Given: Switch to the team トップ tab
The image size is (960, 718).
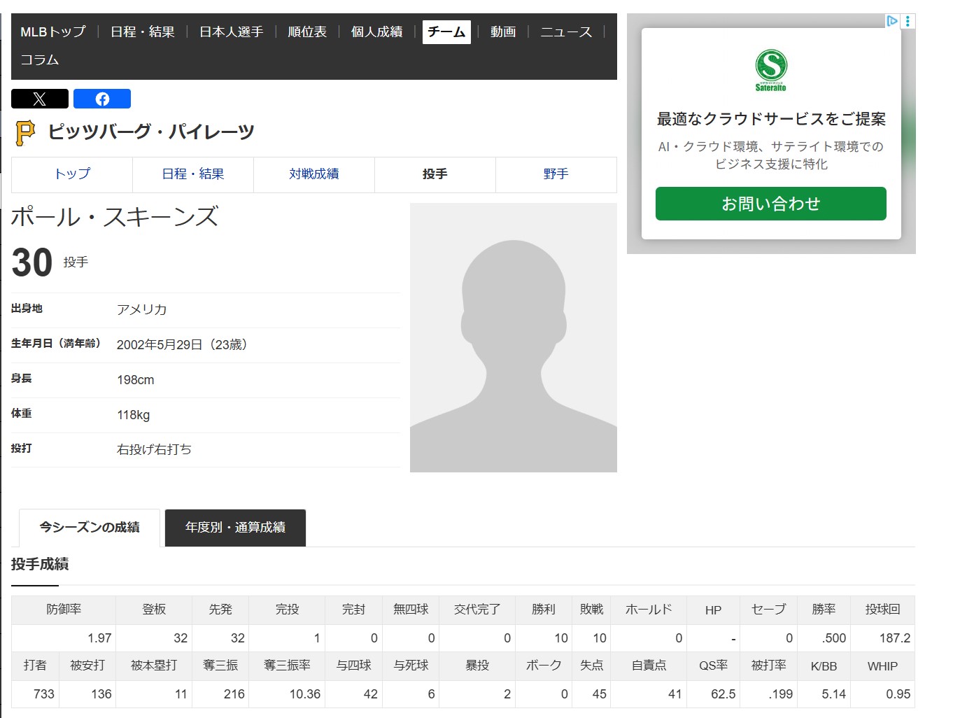Looking at the screenshot, I should [72, 174].
